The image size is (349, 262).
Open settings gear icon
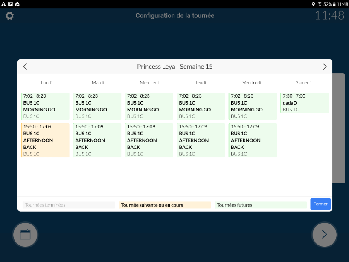pos(9,16)
